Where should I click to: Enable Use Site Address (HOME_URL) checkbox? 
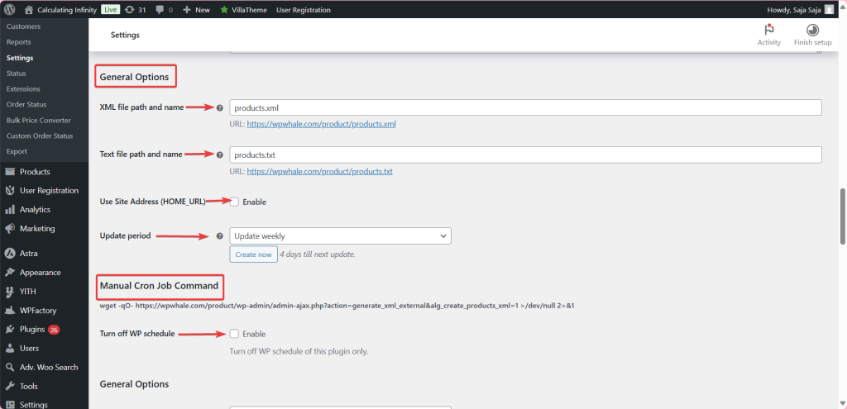(x=234, y=202)
